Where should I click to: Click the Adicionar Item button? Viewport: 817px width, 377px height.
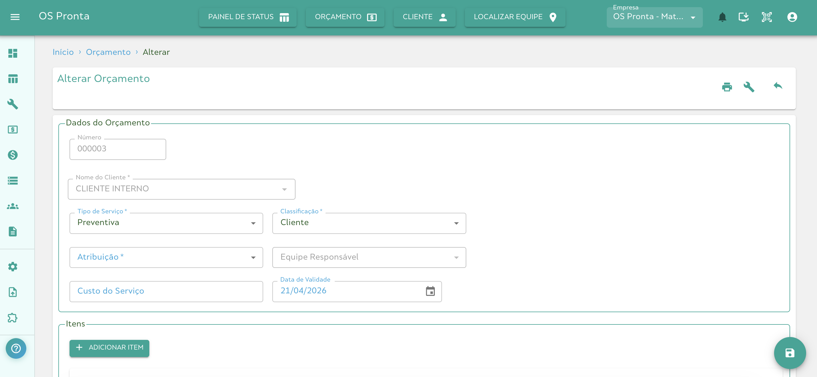click(109, 347)
